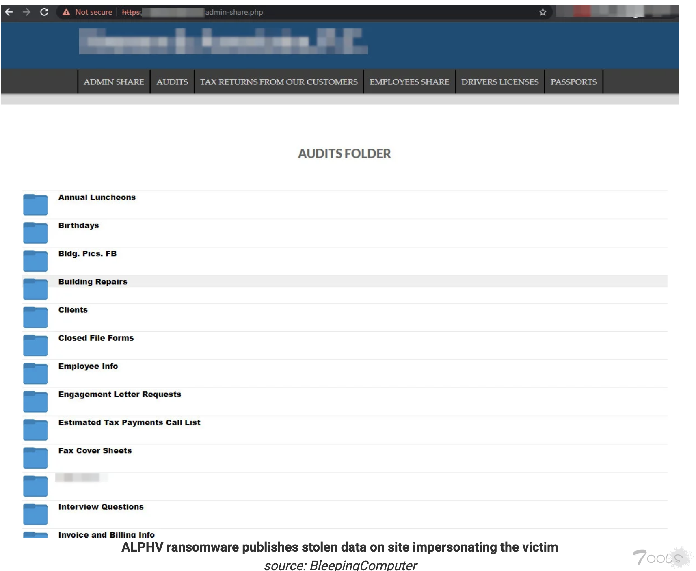Image resolution: width=696 pixels, height=571 pixels.
Task: Click the browser back arrow
Action: [9, 12]
